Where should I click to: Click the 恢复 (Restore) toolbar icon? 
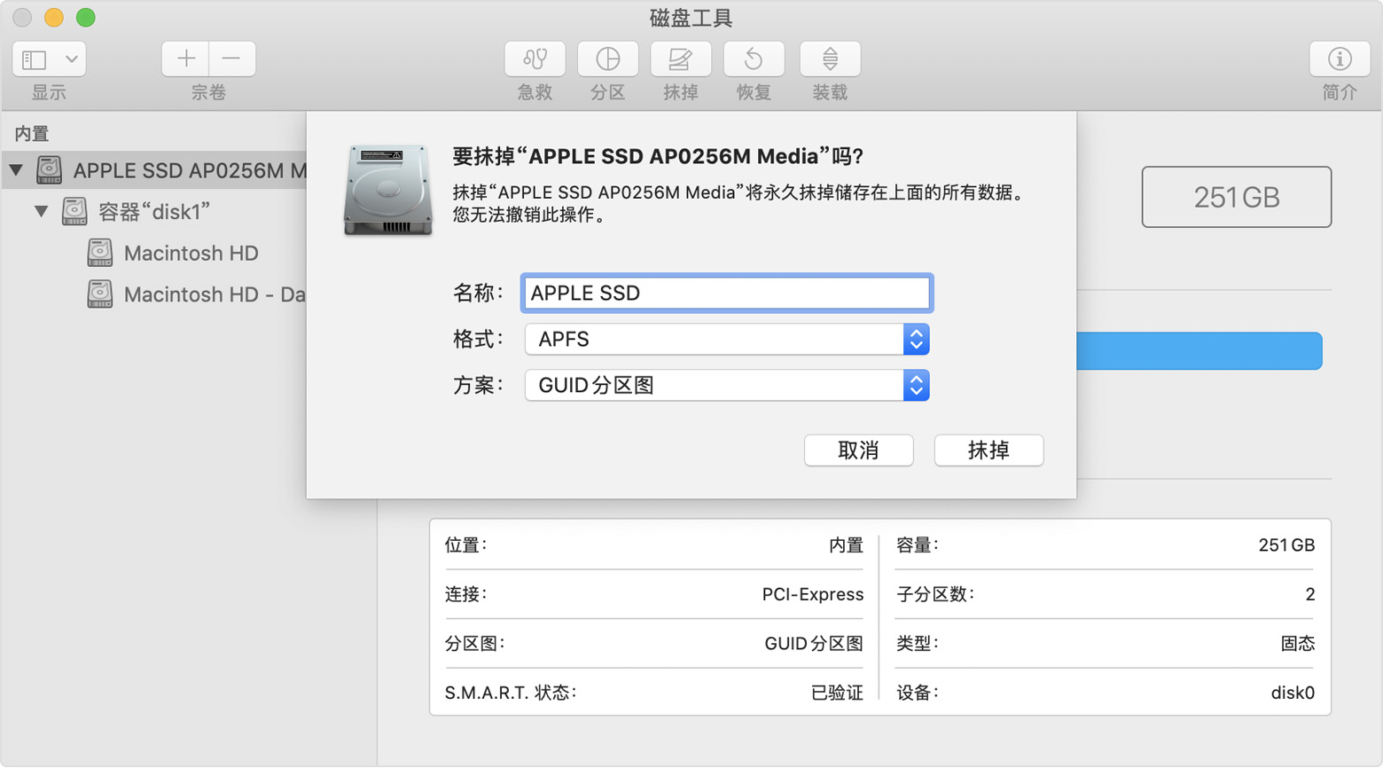[x=754, y=59]
